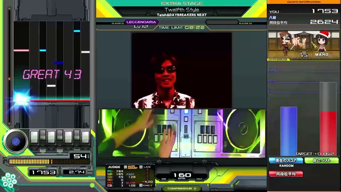Click the TARGET:+0162 difference text

click(x=315, y=154)
